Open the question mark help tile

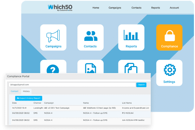53,66
